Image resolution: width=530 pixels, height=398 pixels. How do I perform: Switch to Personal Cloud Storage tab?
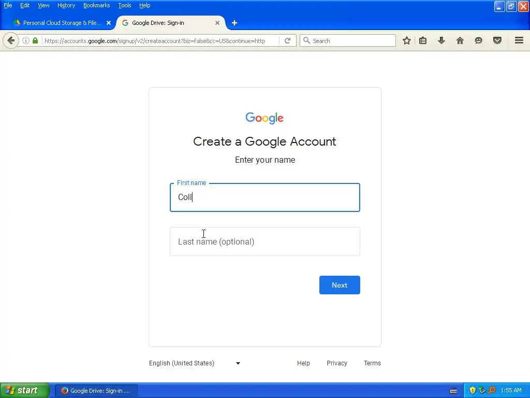pos(62,23)
